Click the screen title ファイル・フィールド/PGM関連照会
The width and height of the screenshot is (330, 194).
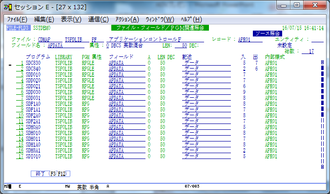pos(160,28)
